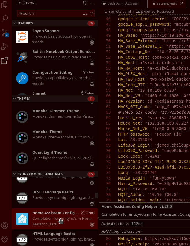Click the wrench icon of Configuration Editing

click(x=22, y=78)
